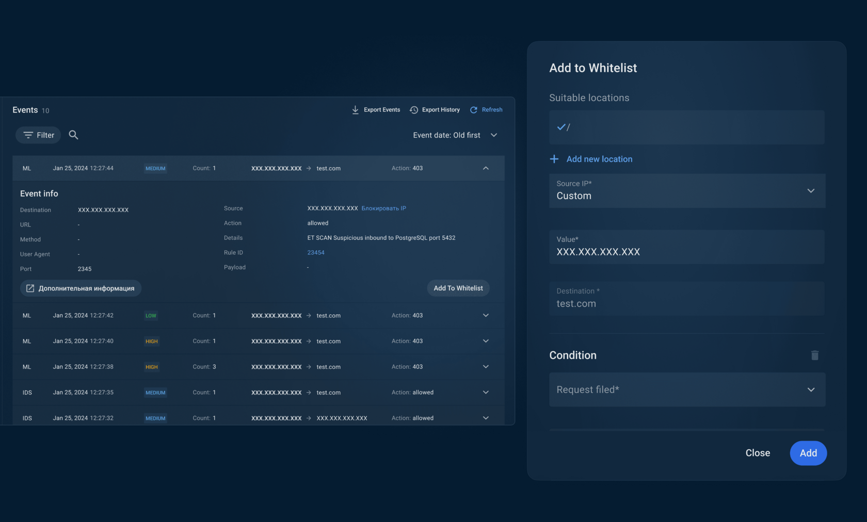Click the Destination IP value in Event info
867x522 pixels.
pos(103,210)
